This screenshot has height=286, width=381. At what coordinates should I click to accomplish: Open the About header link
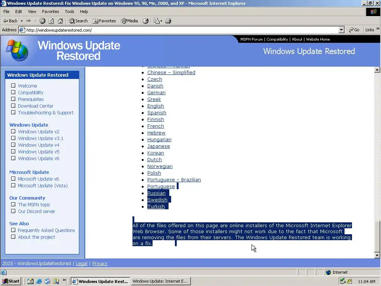click(x=297, y=39)
